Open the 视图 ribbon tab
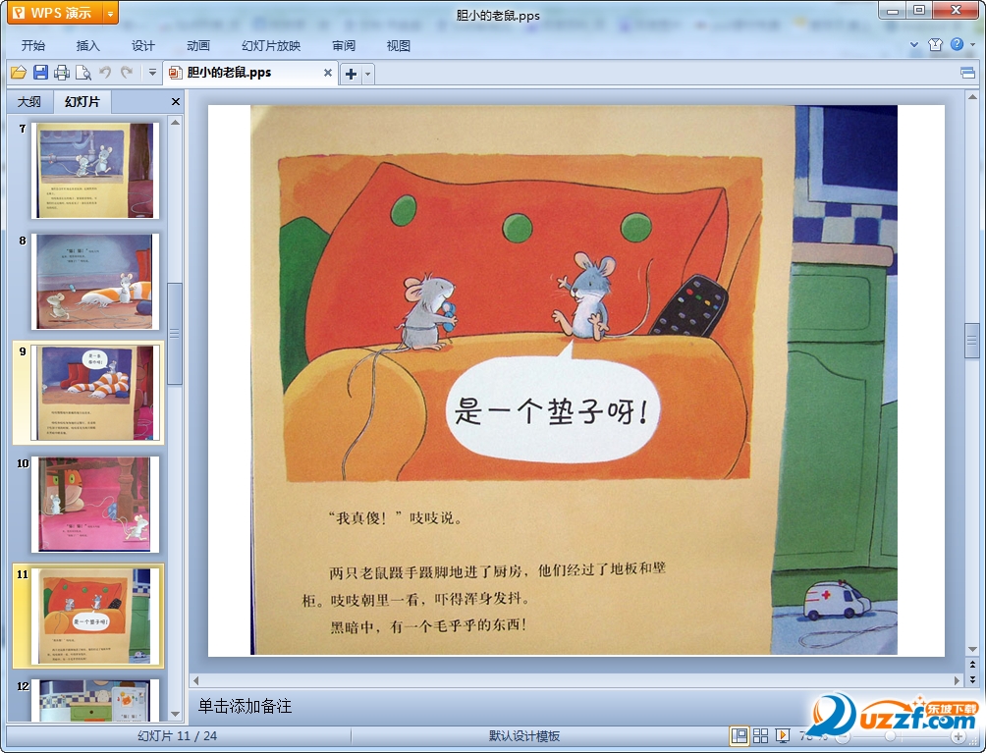The height and width of the screenshot is (753, 986). click(x=398, y=46)
